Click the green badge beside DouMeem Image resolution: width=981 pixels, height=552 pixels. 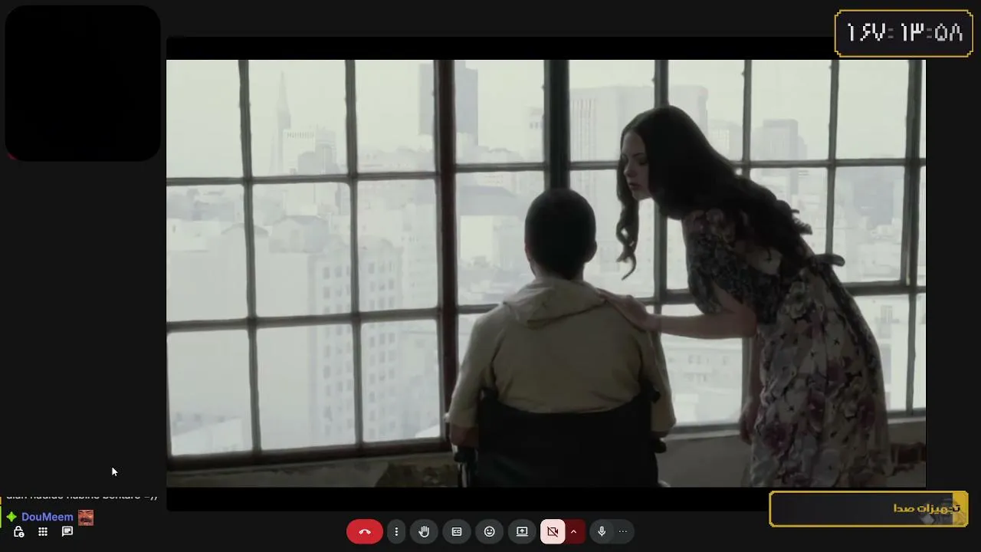pos(11,517)
